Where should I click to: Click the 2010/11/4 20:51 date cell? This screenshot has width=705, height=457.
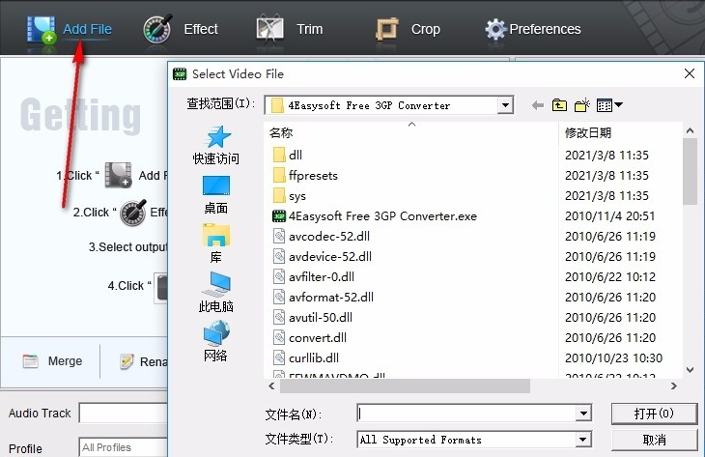[609, 215]
